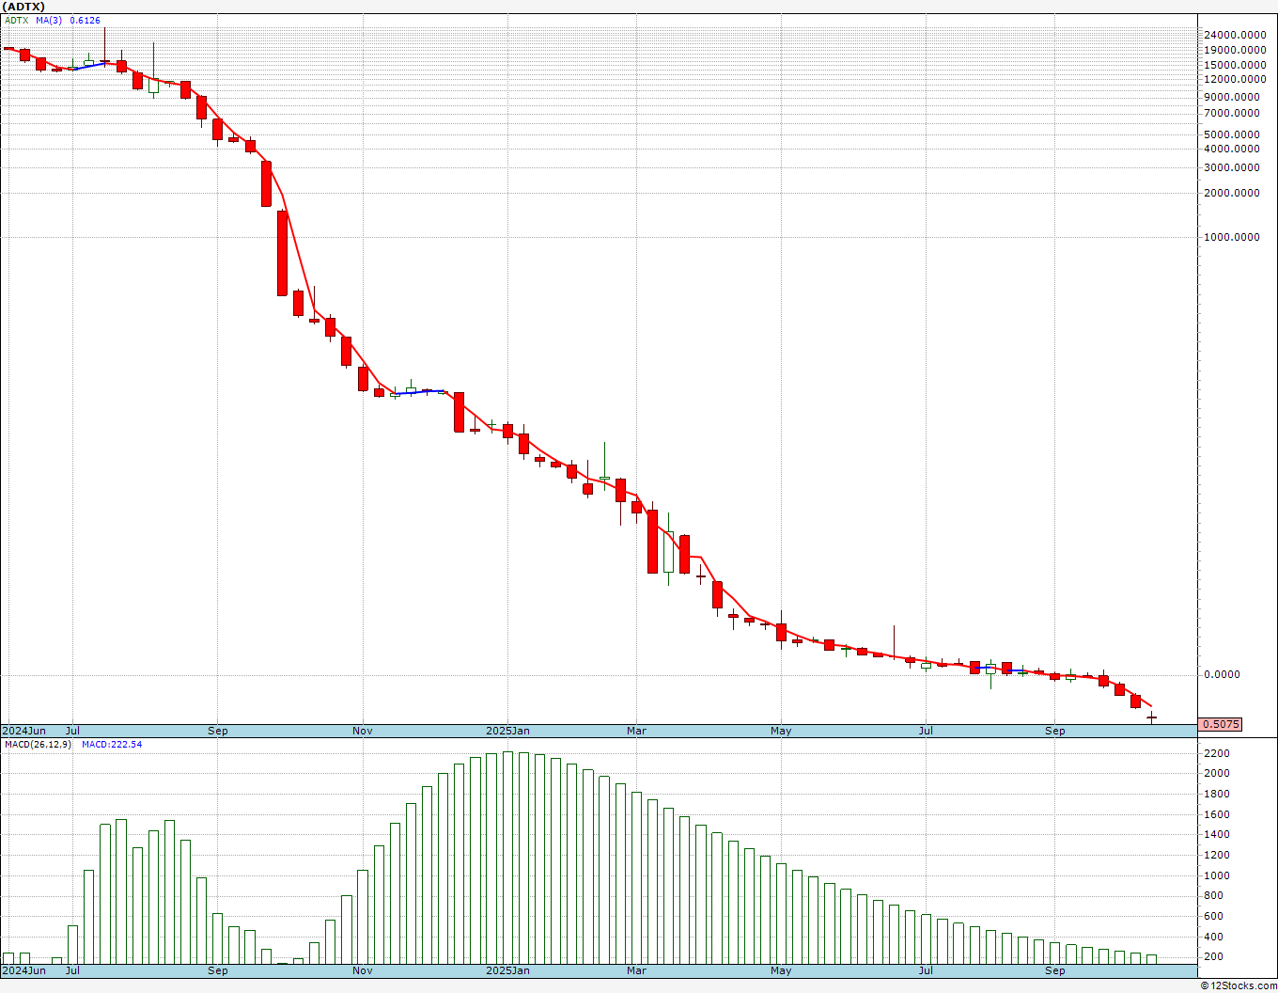Click the last candlestick at chart's right end
The image size is (1278, 993).
(x=1151, y=717)
